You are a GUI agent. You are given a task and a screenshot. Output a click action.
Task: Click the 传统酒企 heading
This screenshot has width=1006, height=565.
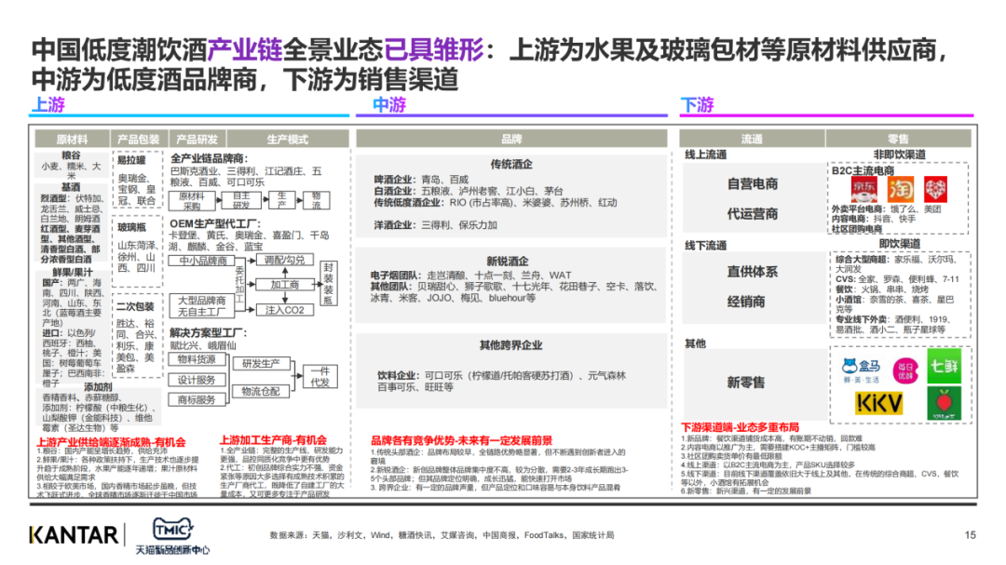pyautogui.click(x=511, y=164)
